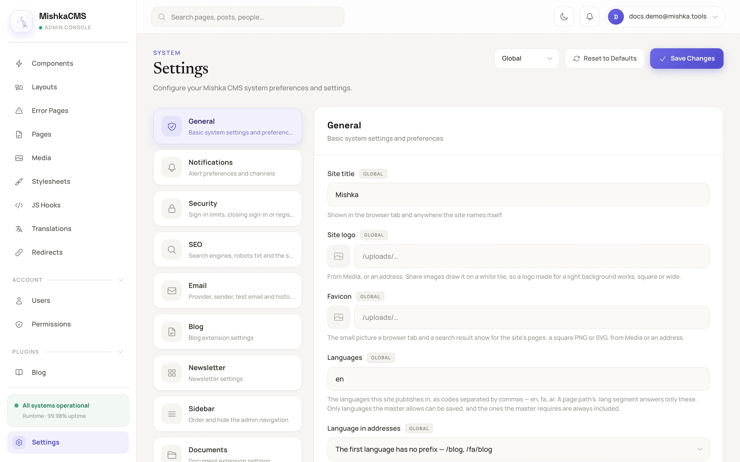Click the Languages input containing en
Viewport: 740px width, 462px height.
click(x=518, y=379)
